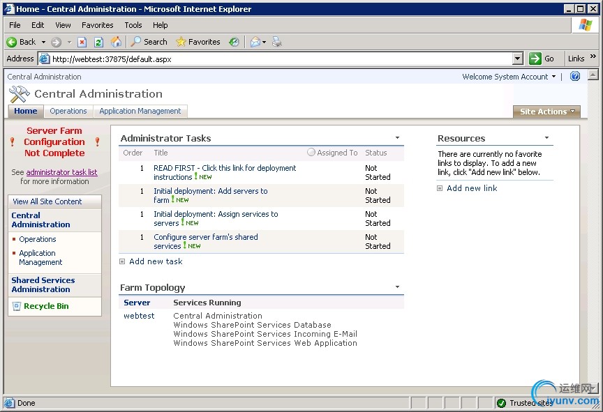Image resolution: width=603 pixels, height=412 pixels.
Task: Open Farm Topology web part menu
Action: (x=397, y=287)
